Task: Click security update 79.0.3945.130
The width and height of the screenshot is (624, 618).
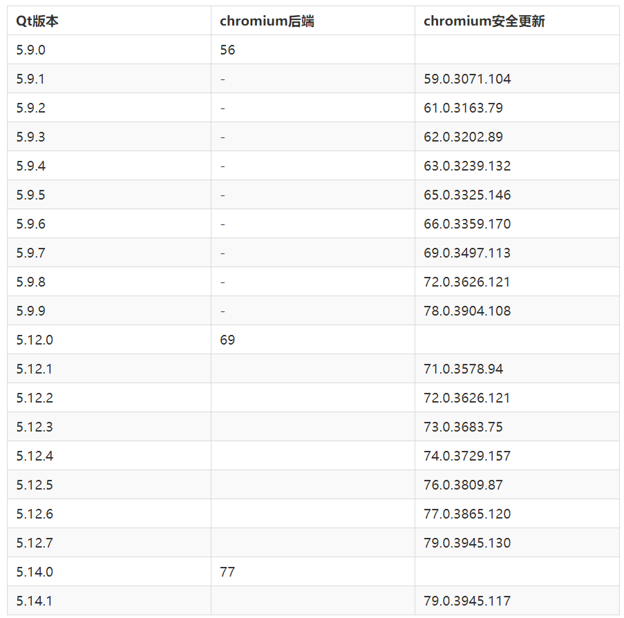Action: [469, 543]
